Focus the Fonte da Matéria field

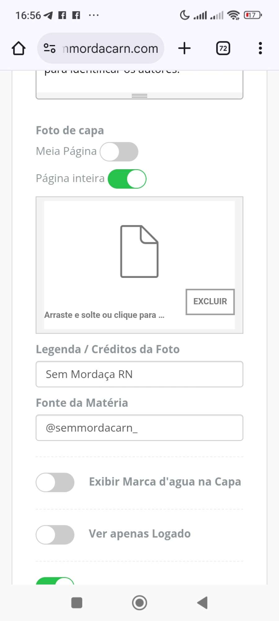139,428
